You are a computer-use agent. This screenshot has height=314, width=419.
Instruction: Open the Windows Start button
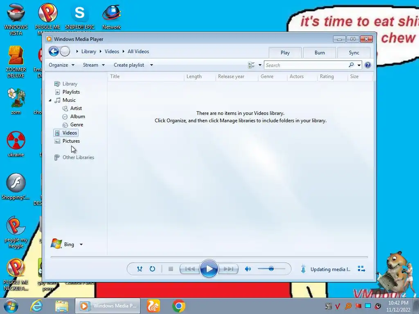[x=11, y=306]
